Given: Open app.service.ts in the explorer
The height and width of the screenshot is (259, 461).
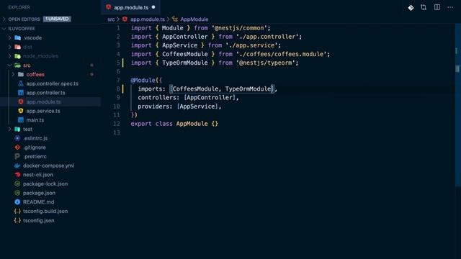Looking at the screenshot, I should 43,111.
